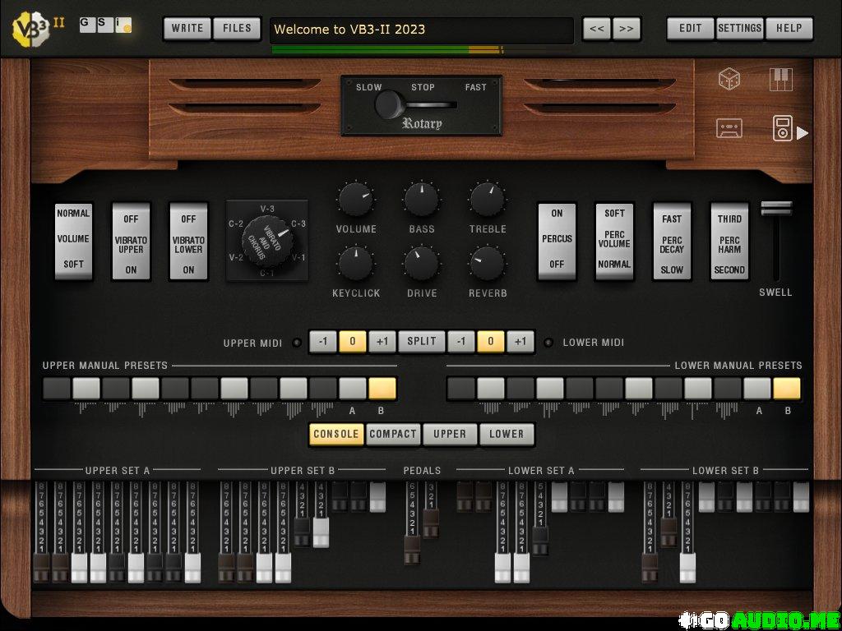The height and width of the screenshot is (631, 842).
Task: Select the first Lower Manual preset key
Action: [460, 389]
